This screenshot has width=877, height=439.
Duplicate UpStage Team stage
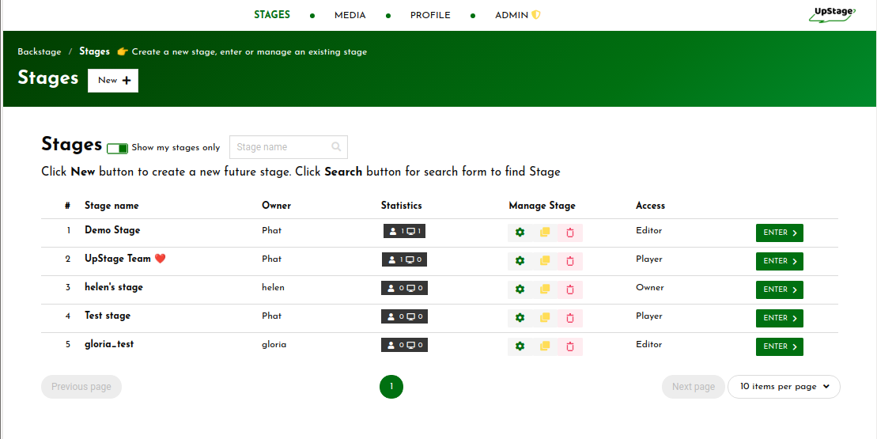coord(546,261)
